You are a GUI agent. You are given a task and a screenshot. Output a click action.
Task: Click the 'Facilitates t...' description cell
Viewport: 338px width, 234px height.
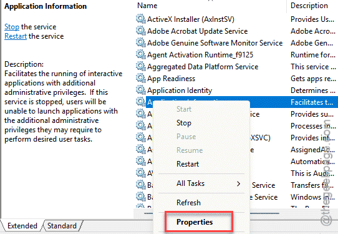point(312,102)
